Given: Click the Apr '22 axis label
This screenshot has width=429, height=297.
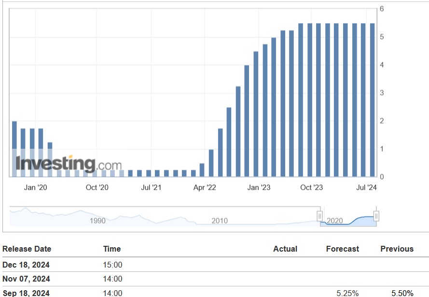Looking at the screenshot, I should pyautogui.click(x=205, y=187).
